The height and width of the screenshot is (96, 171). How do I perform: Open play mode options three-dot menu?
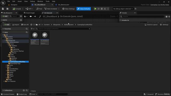click(108, 9)
